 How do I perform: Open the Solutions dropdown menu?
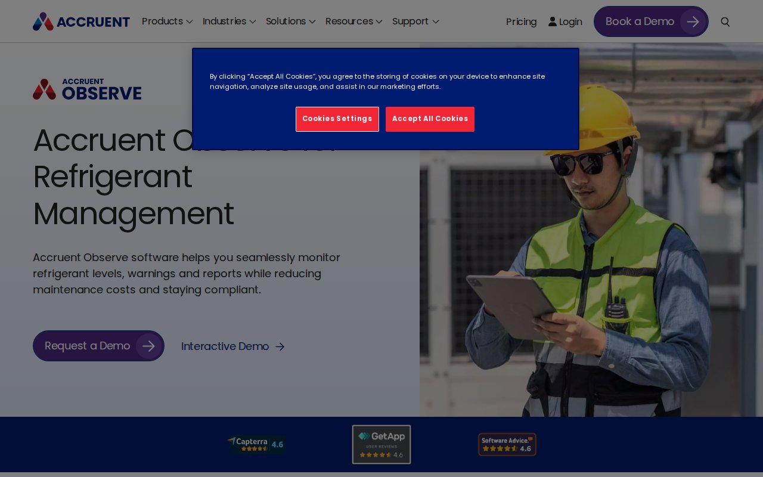tap(290, 21)
